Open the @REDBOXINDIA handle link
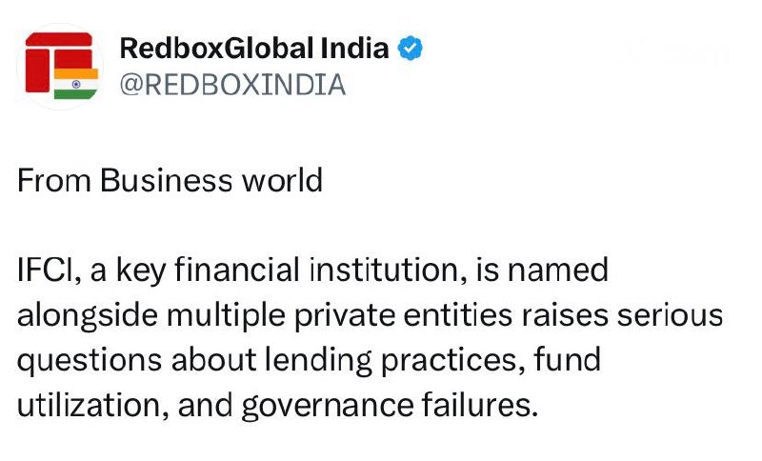This screenshot has width=762, height=461. click(x=231, y=85)
